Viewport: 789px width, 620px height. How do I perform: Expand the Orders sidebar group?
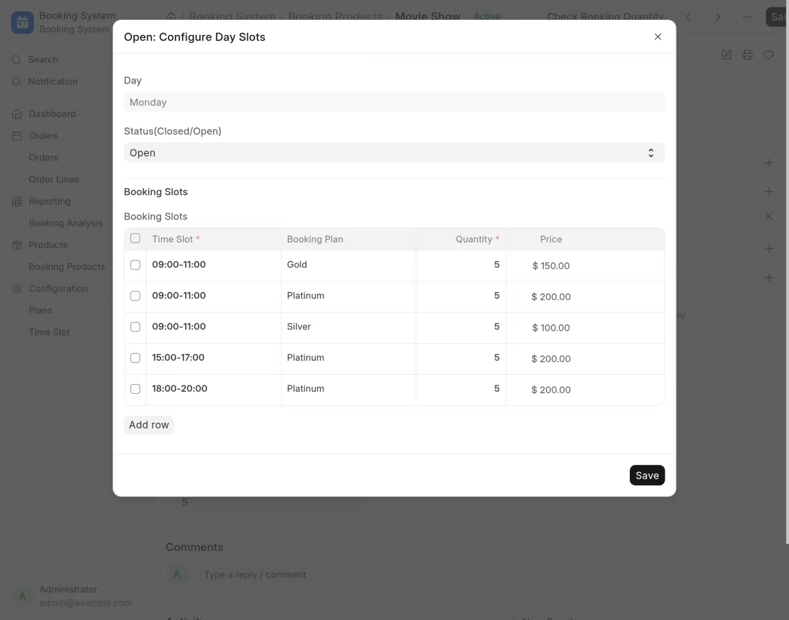click(x=43, y=135)
